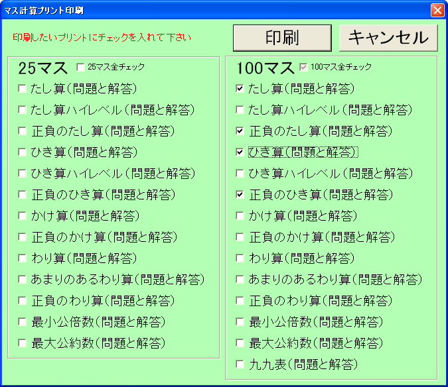Enable 100マス ひき算ハイレベル checkbox

pos(240,174)
